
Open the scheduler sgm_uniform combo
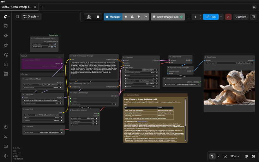point(141,84)
